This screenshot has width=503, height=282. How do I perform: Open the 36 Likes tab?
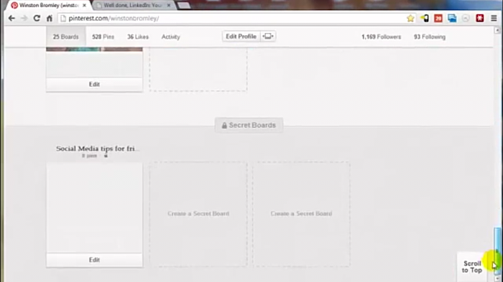point(138,37)
